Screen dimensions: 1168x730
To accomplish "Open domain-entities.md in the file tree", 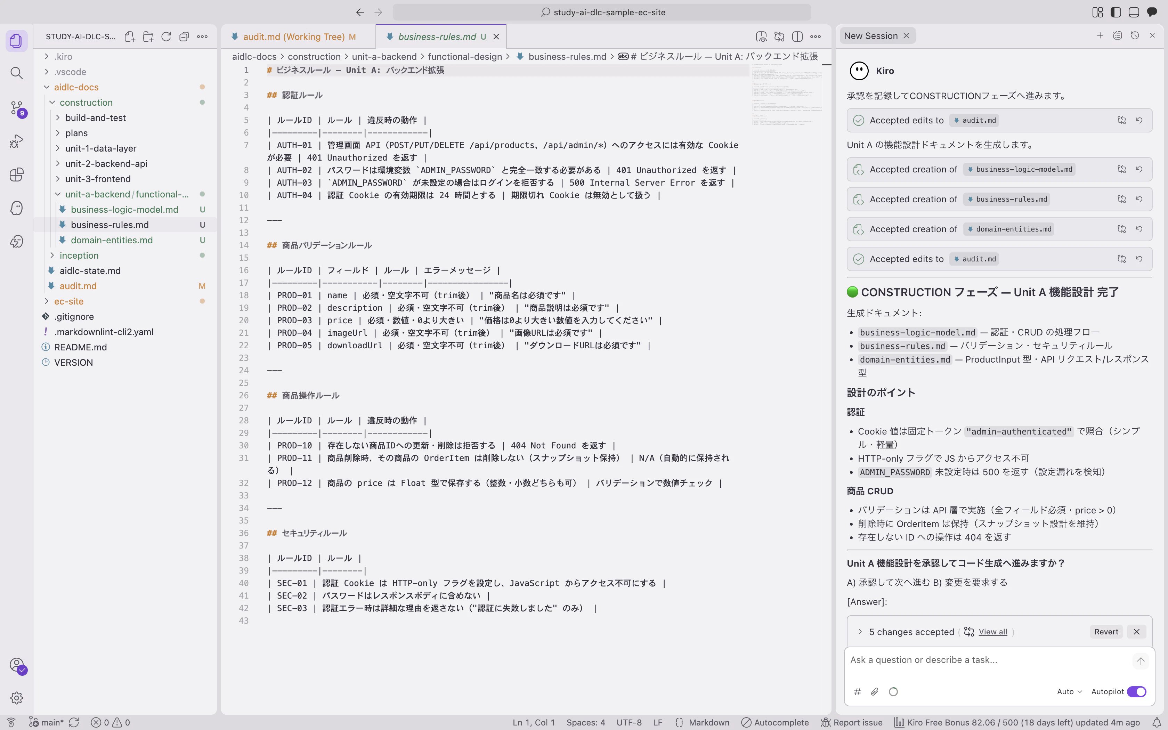I will click(112, 240).
